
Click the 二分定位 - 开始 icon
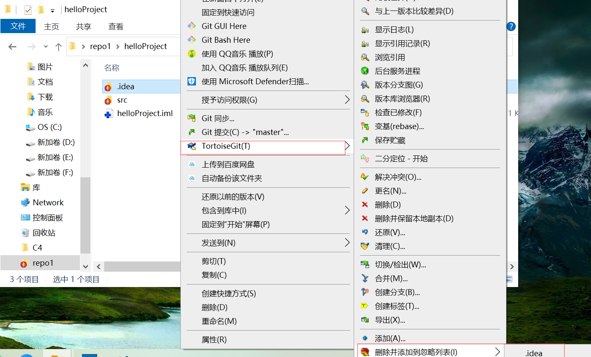pyautogui.click(x=365, y=158)
